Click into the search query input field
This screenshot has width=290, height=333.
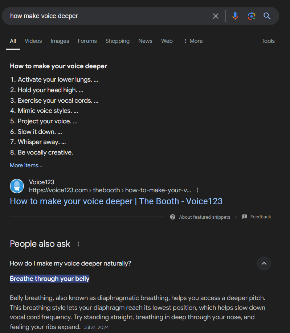pos(109,16)
